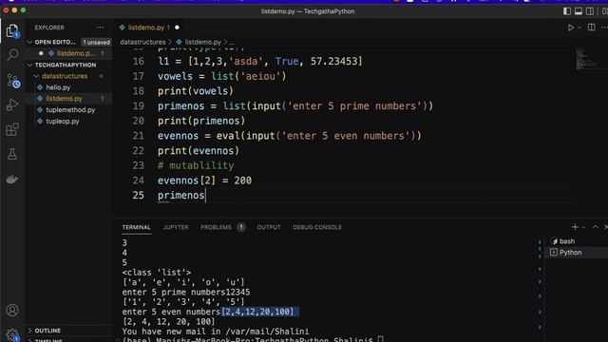Click 'print(vowels)' on line 18
This screenshot has height=342, width=608.
(x=196, y=91)
